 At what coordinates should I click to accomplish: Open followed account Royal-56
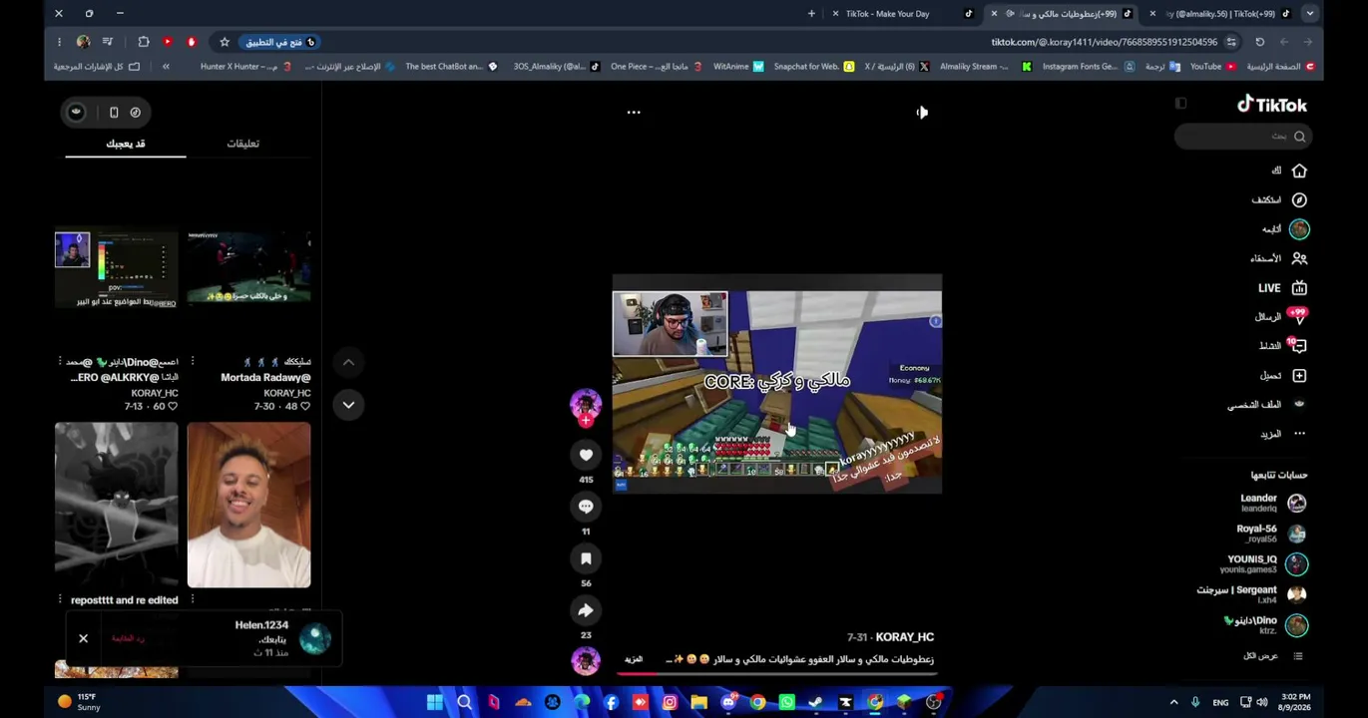(1270, 534)
